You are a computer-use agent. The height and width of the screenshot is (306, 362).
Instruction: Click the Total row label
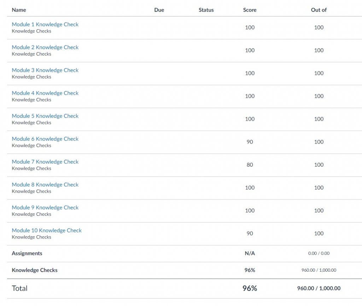coord(19,288)
